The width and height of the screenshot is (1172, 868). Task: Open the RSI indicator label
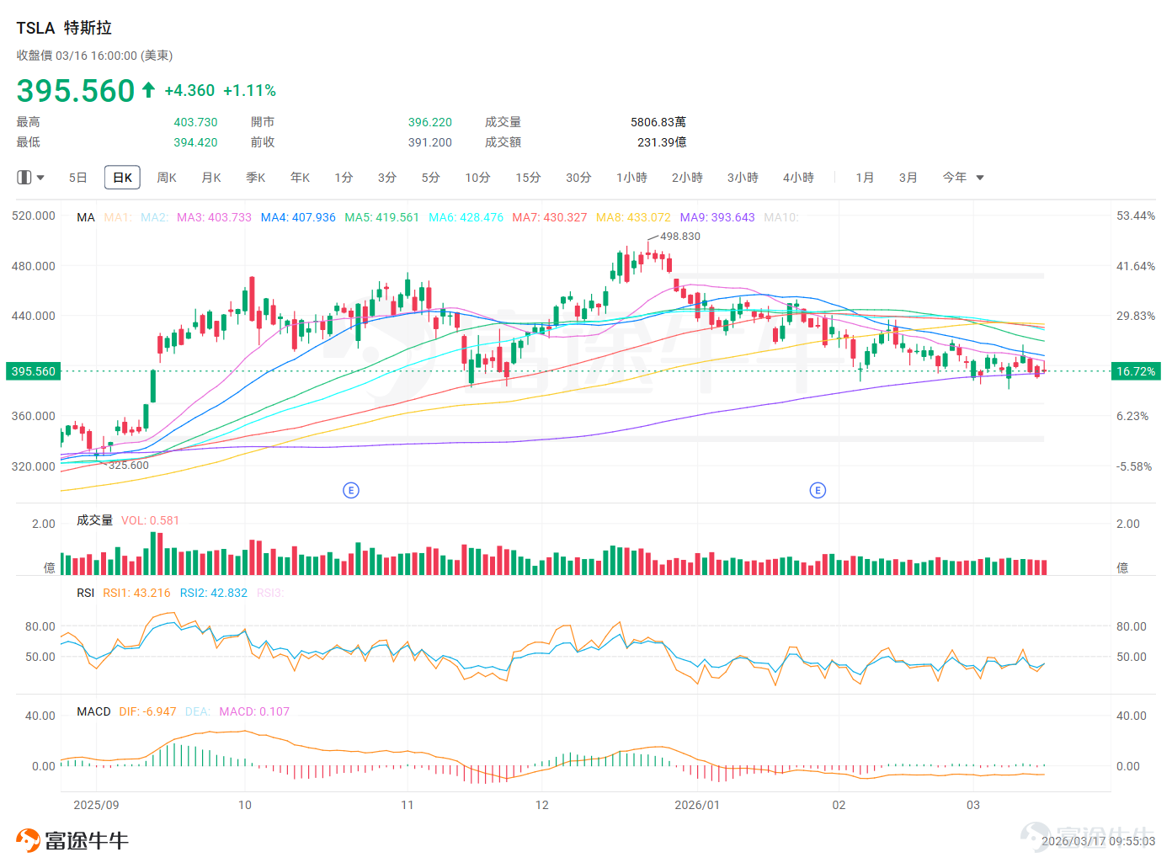pos(86,593)
